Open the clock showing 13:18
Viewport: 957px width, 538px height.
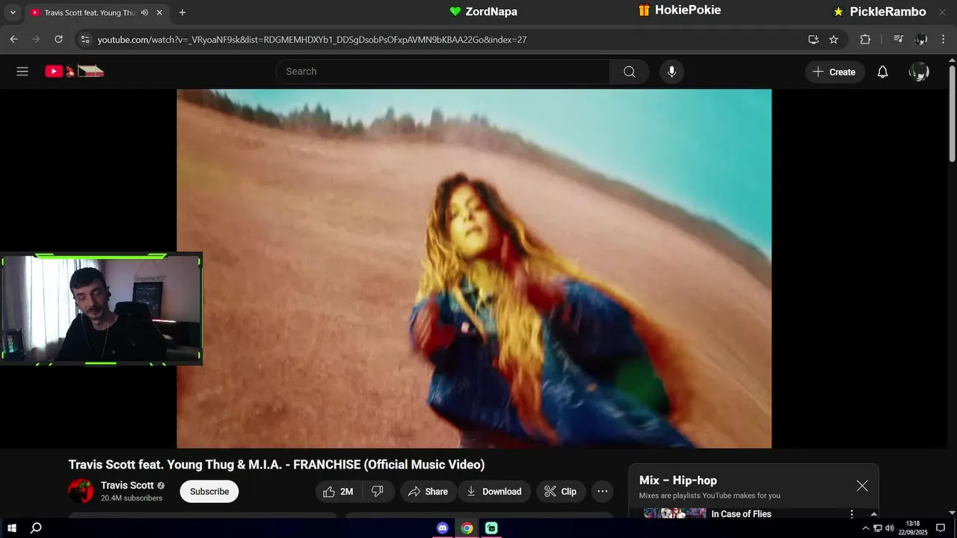[912, 528]
